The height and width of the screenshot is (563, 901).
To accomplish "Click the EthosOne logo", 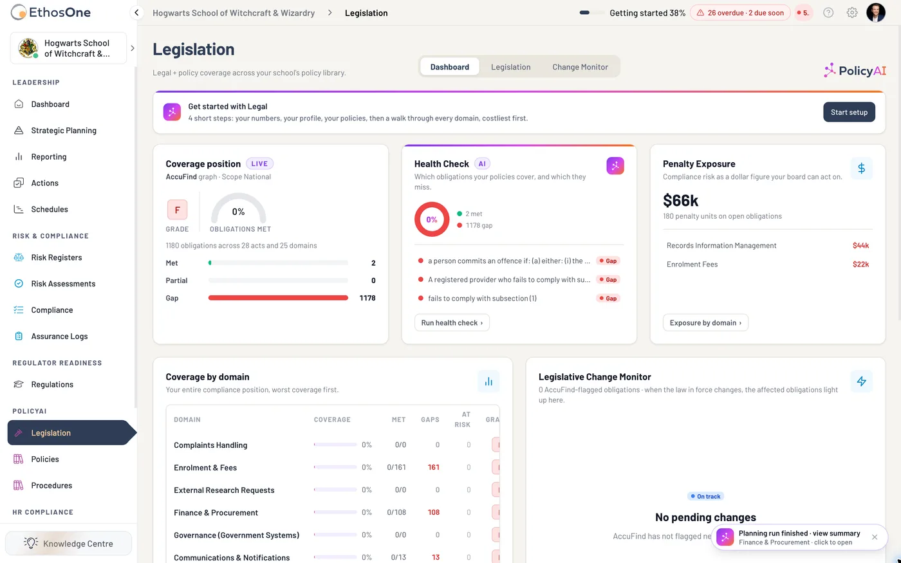I will click(51, 12).
